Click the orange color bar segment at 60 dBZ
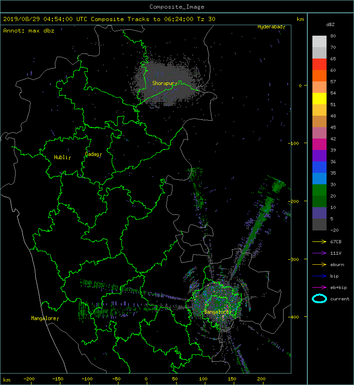354x385 pixels. click(x=319, y=75)
